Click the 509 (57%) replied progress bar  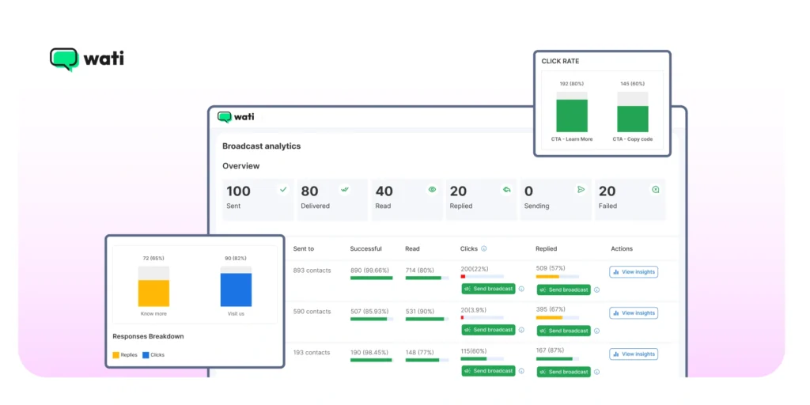[558, 276]
